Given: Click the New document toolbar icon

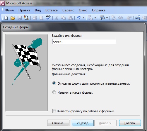Looking at the screenshot, I should click(6, 18).
